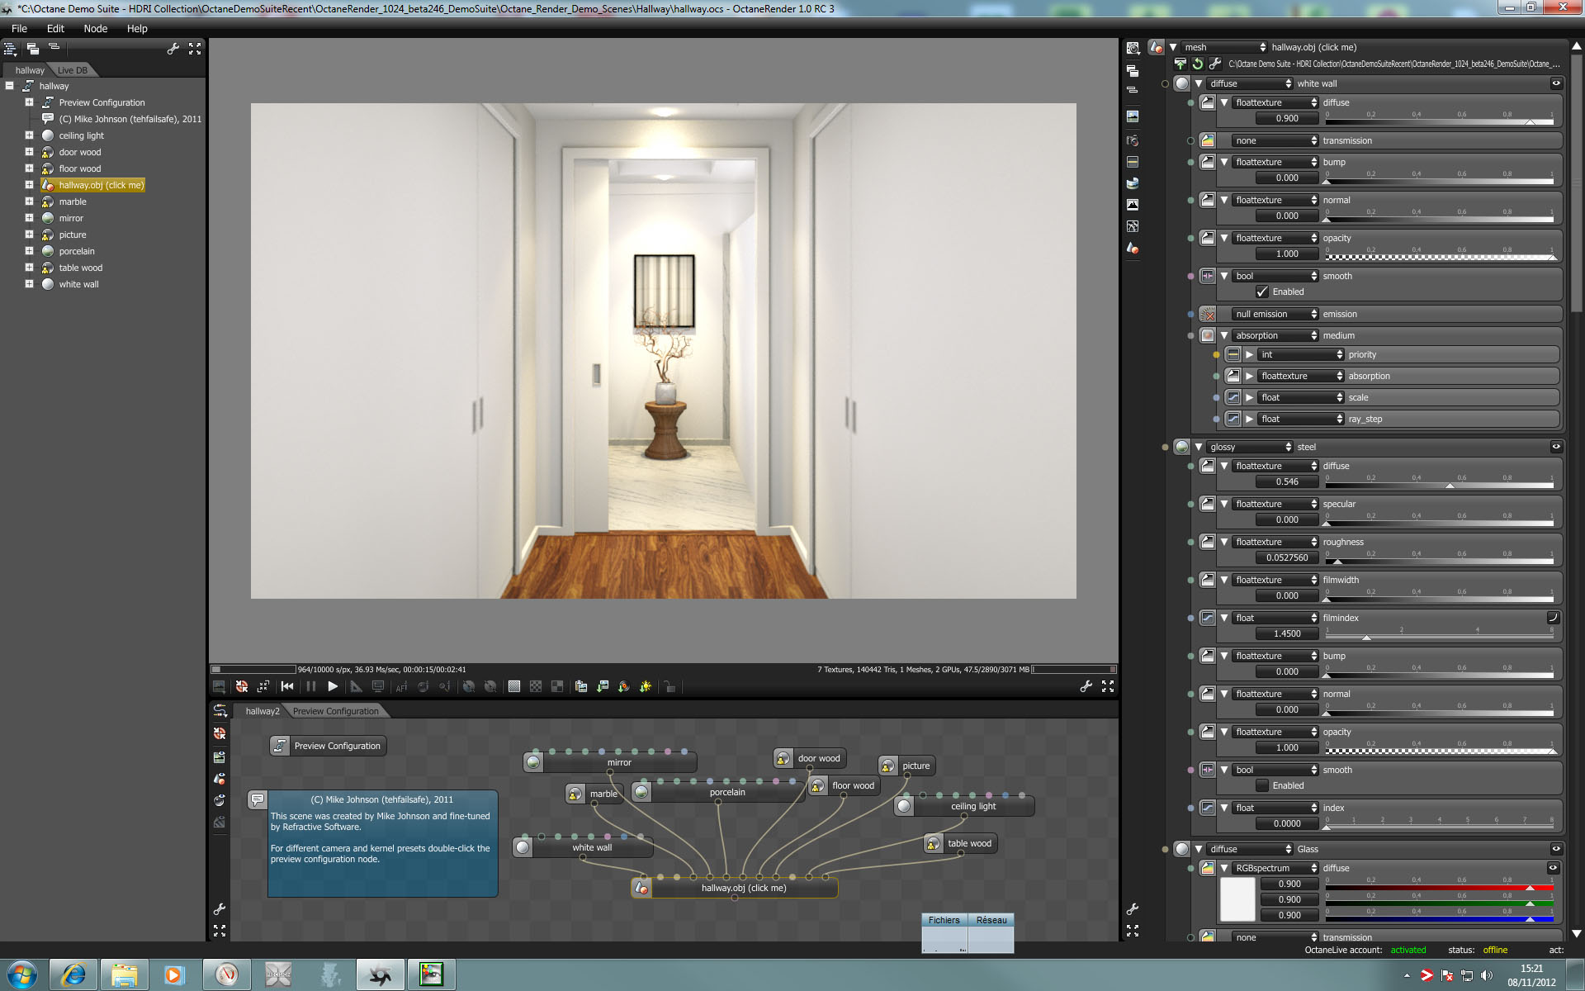Screen dimensions: 1585x991
Task: Expand the priority int parameter
Action: tap(1249, 354)
